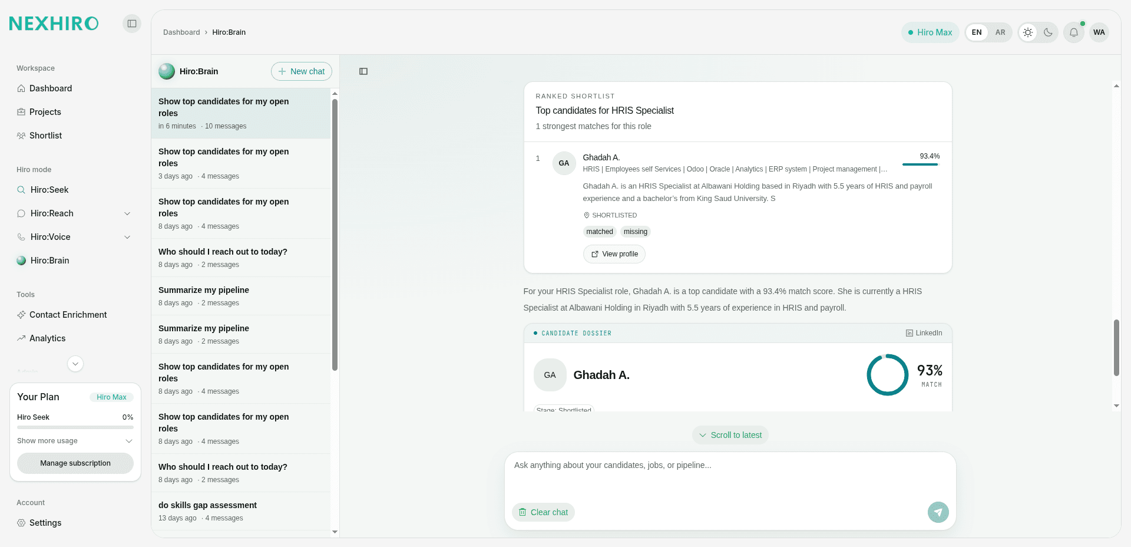Screen dimensions: 1131x547
Task: Click Manage subscription
Action: pos(75,463)
